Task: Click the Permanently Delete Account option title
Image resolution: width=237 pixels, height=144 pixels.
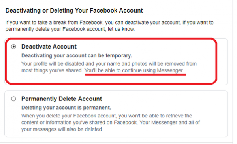Action: [62, 99]
